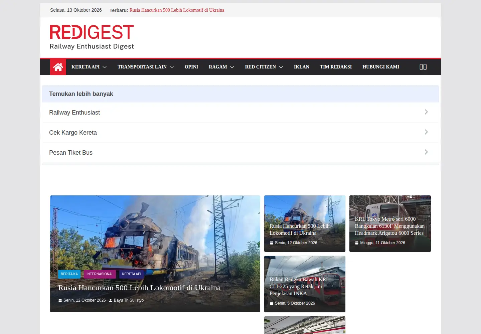Screen dimensions: 481x334
Task: Open the Transportasi Lain menu label
Action: click(142, 67)
